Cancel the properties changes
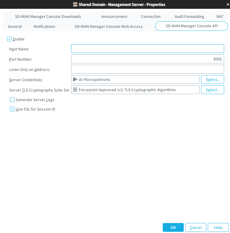230x233 pixels. point(196,227)
